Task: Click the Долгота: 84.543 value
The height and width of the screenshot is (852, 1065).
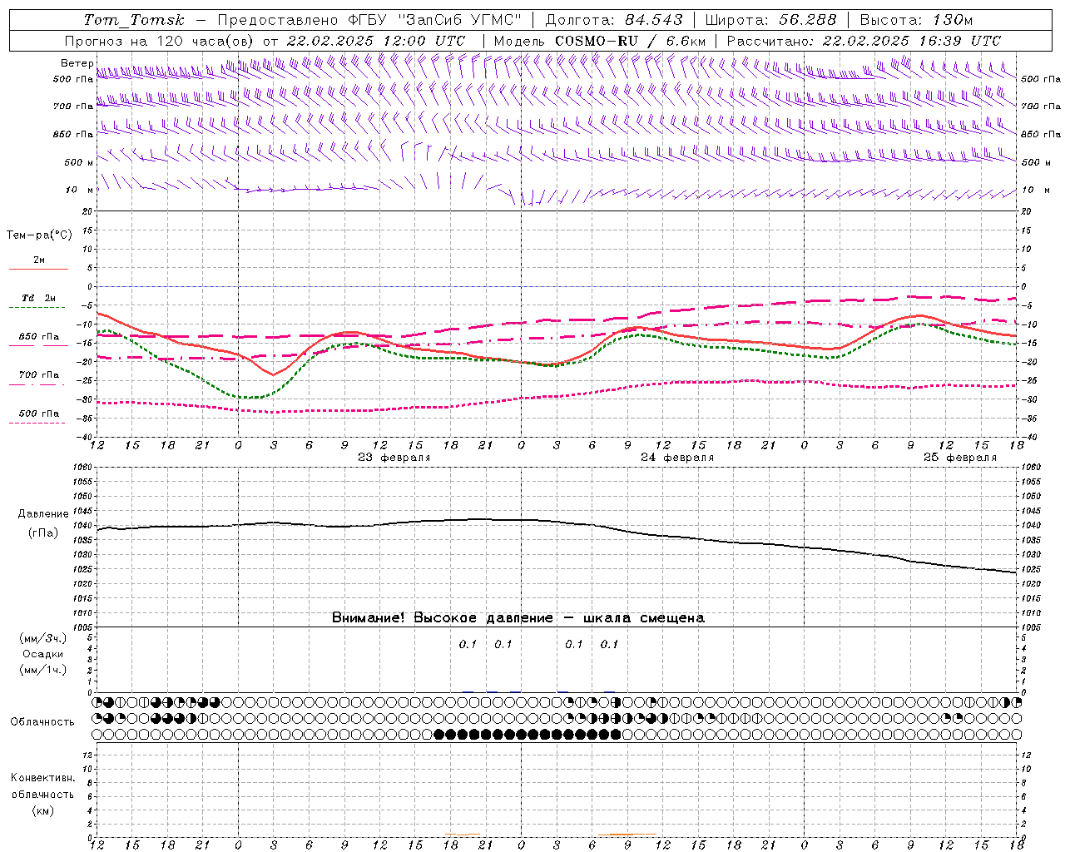Action: click(x=614, y=20)
